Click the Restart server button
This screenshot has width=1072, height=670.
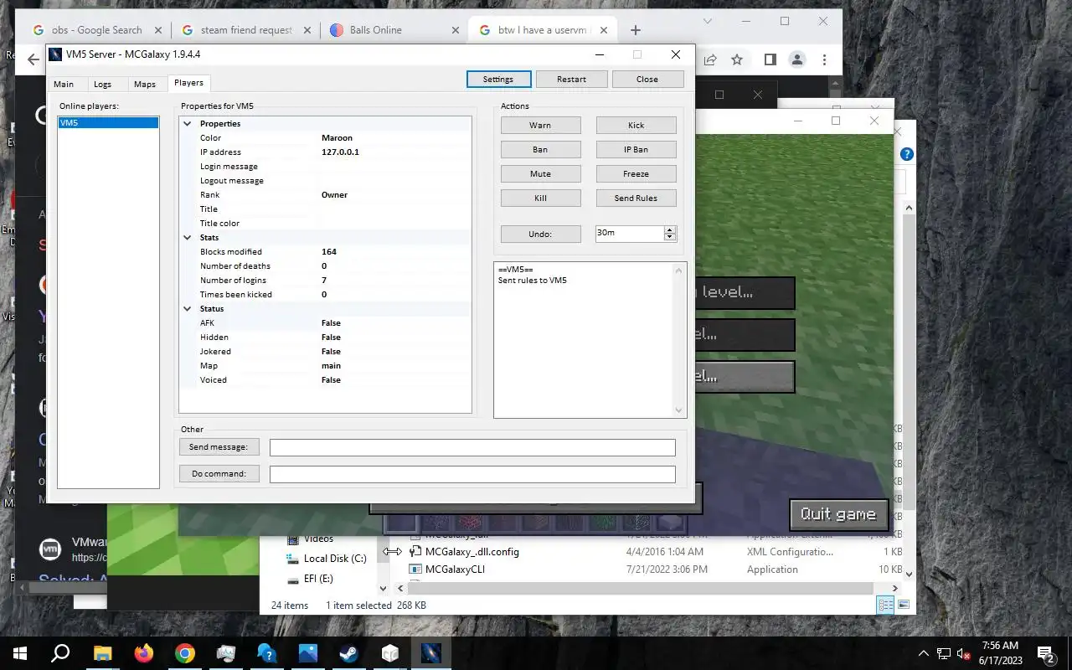tap(571, 79)
